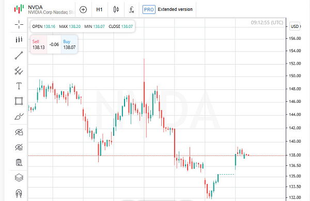The image size is (310, 201).
Task: Select the Text annotation tool
Action: (x=19, y=86)
